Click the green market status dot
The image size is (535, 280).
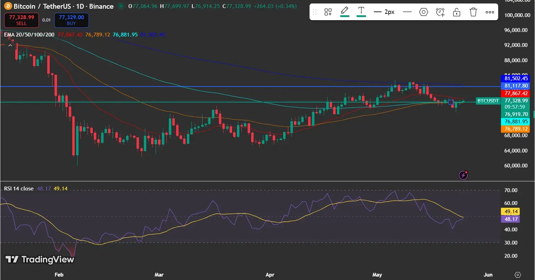[x=121, y=6]
